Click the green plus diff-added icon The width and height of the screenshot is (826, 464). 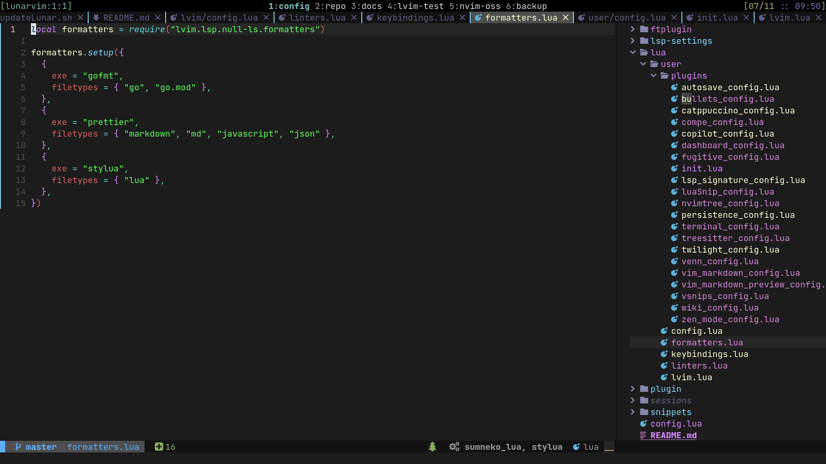pyautogui.click(x=159, y=447)
